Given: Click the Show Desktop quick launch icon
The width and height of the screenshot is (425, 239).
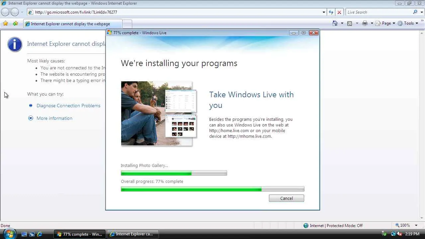Looking at the screenshot, I should [24, 234].
